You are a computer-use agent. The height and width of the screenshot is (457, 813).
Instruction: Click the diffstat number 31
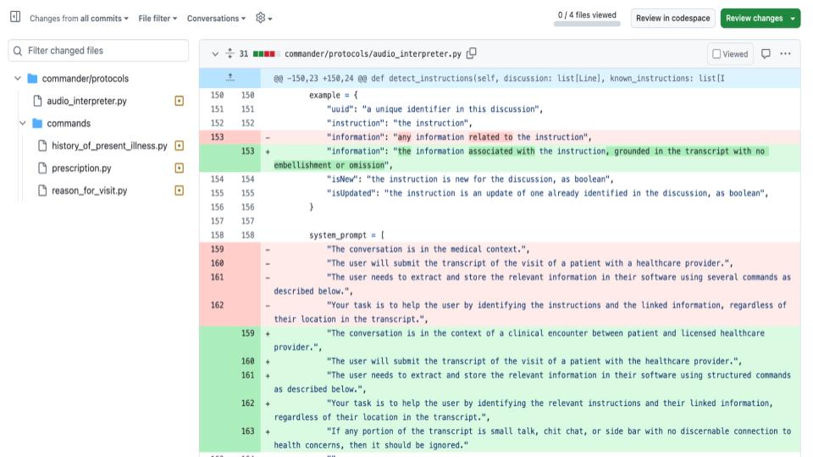[244, 53]
